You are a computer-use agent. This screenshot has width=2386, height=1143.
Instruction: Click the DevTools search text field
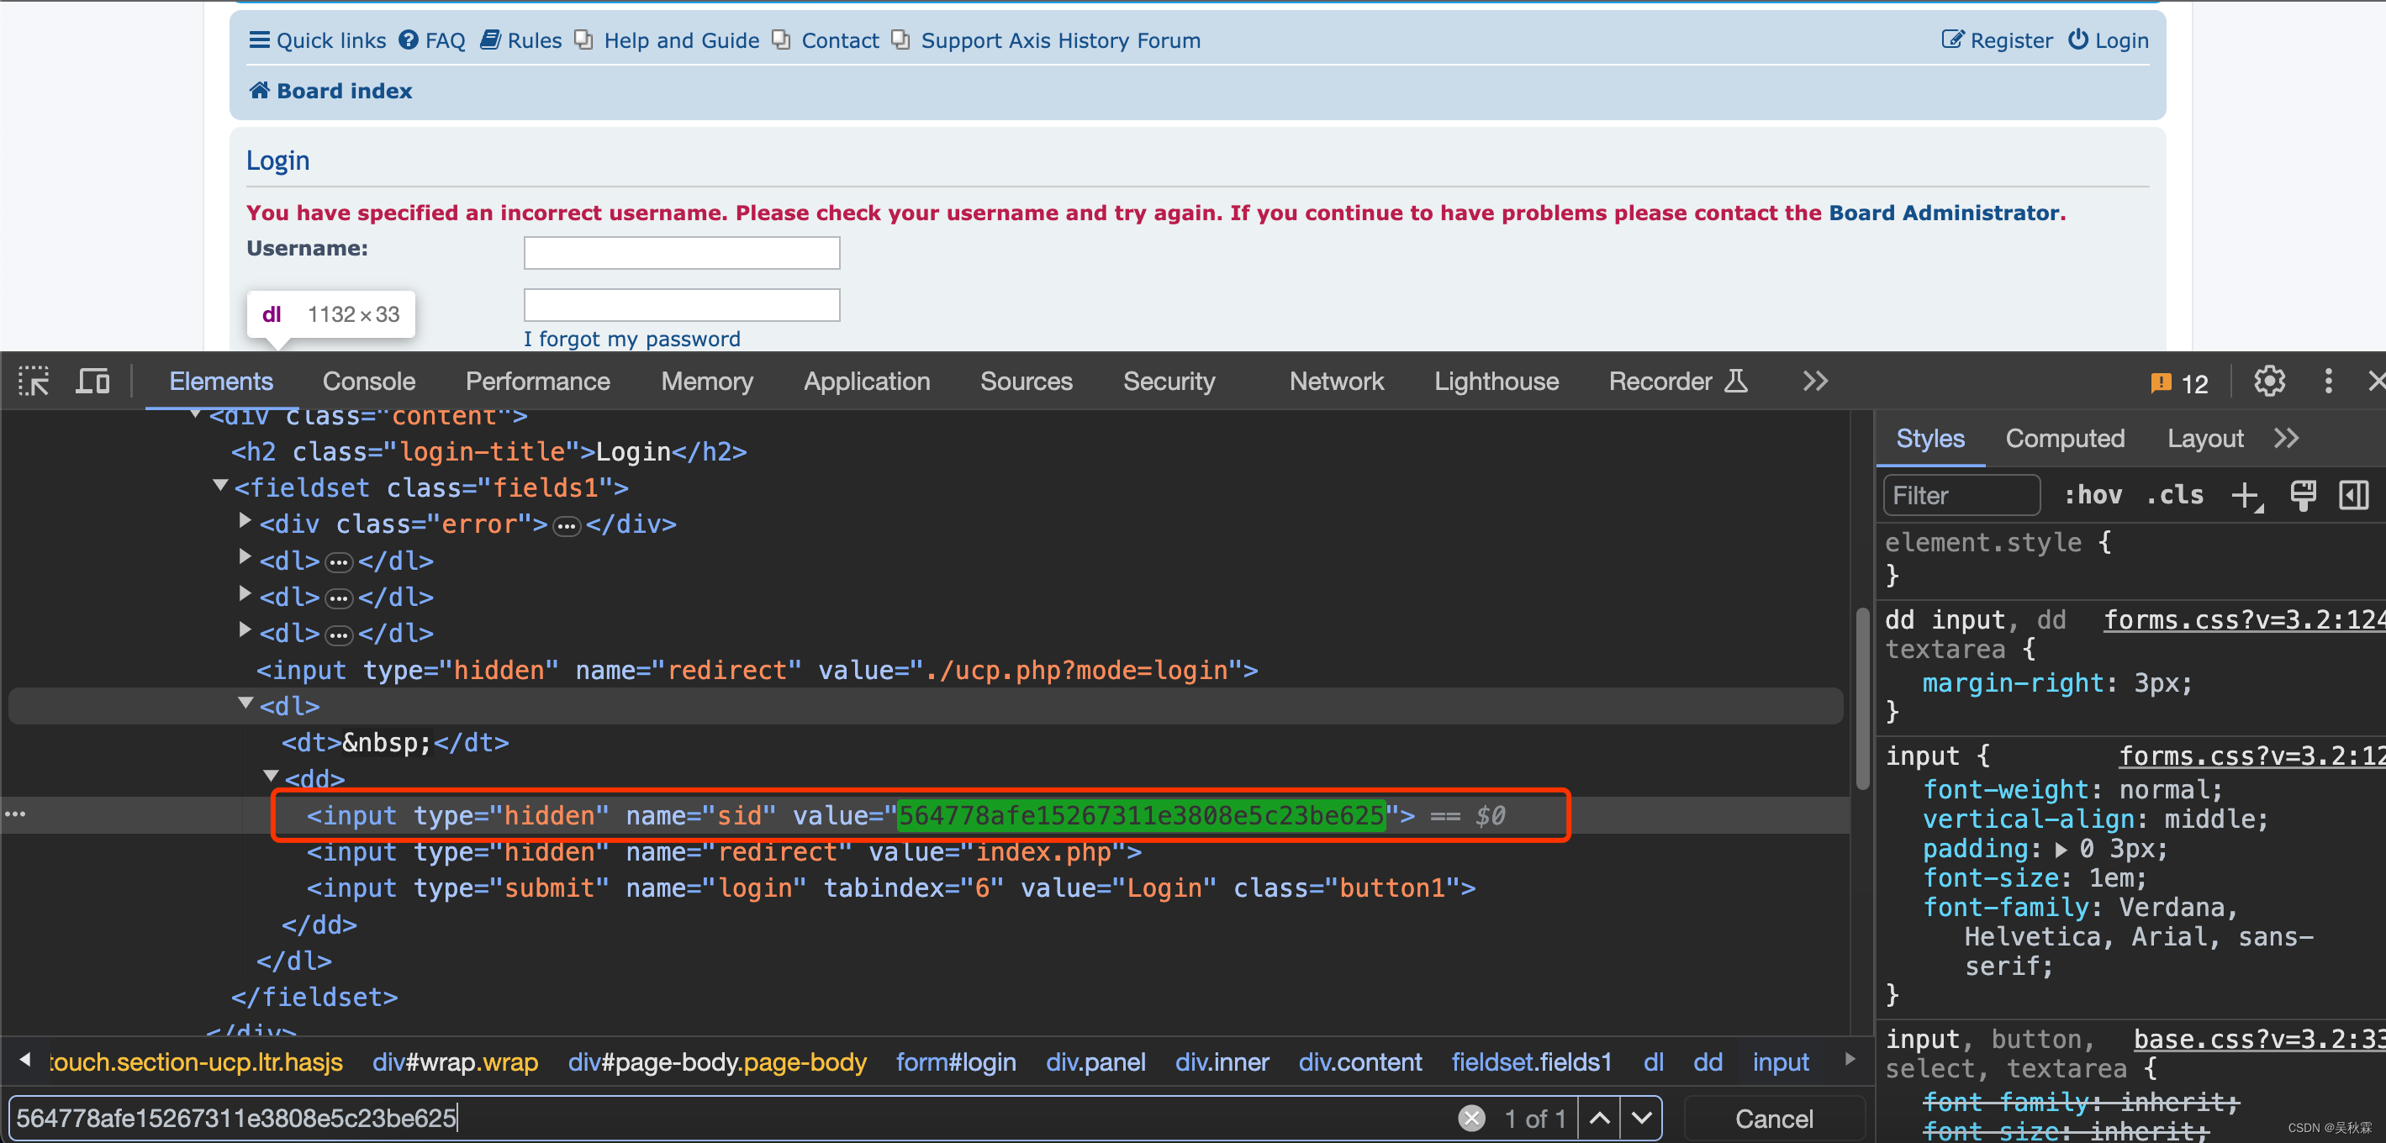[731, 1119]
